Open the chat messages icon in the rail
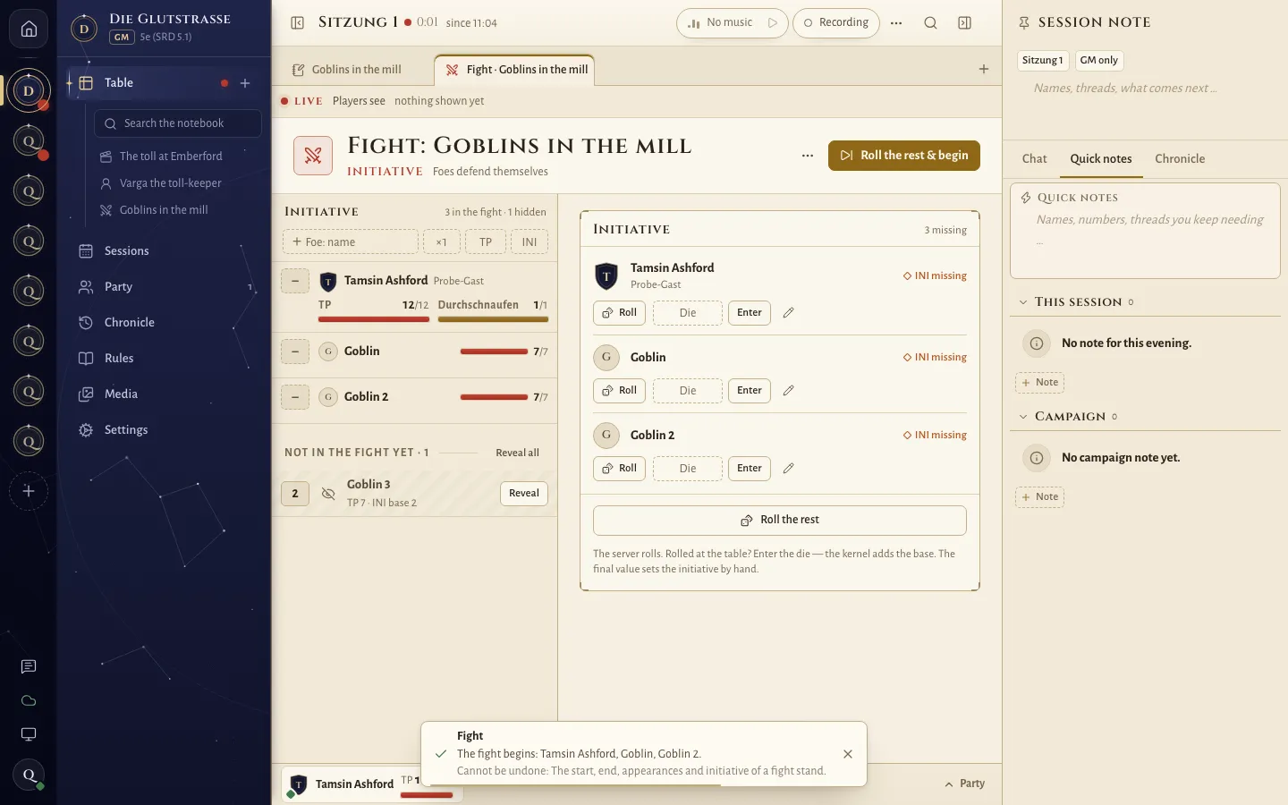 pos(29,666)
